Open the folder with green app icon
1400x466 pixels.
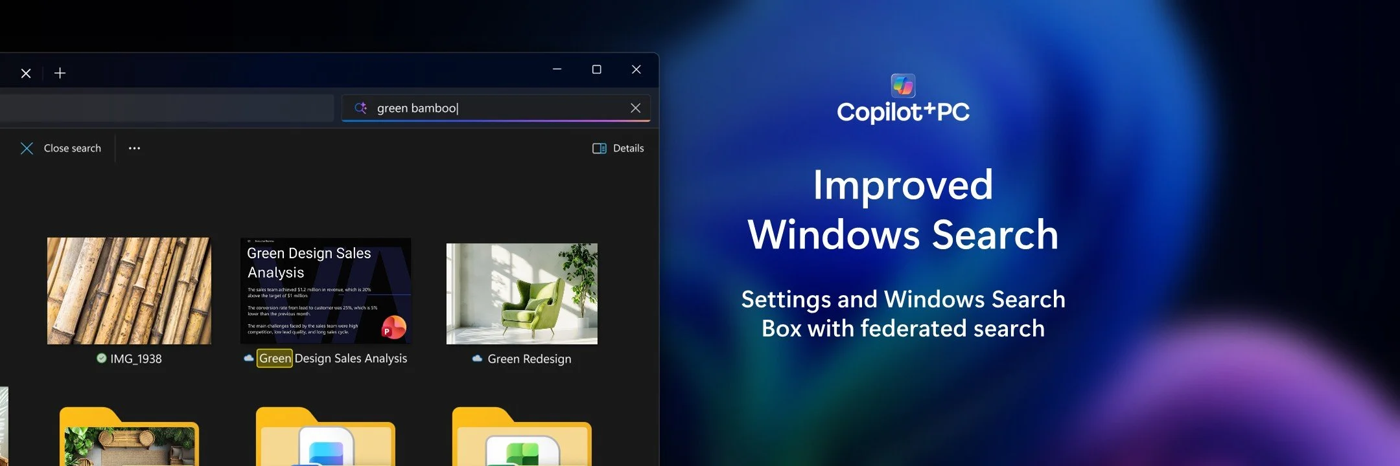[522, 436]
